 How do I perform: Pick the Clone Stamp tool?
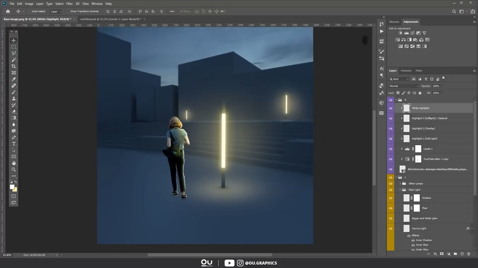[14, 99]
